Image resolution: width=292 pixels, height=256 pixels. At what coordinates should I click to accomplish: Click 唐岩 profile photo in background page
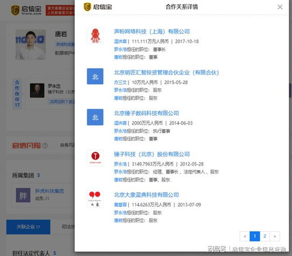(30, 44)
